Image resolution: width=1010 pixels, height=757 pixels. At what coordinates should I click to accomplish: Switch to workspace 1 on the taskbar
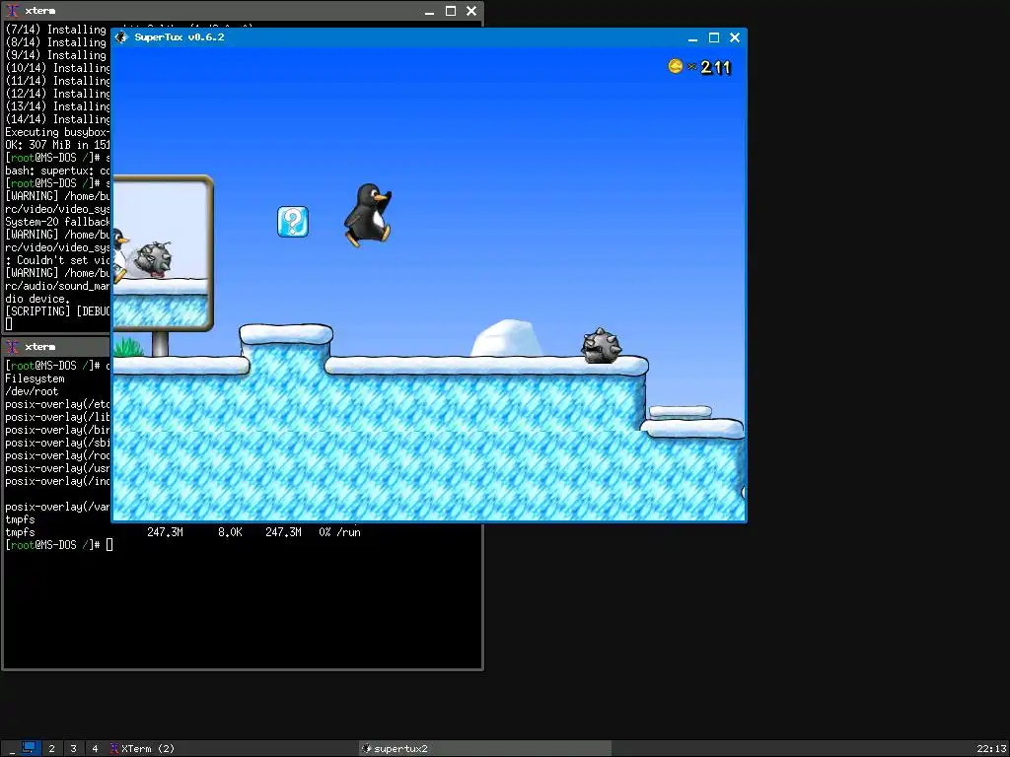(x=29, y=748)
